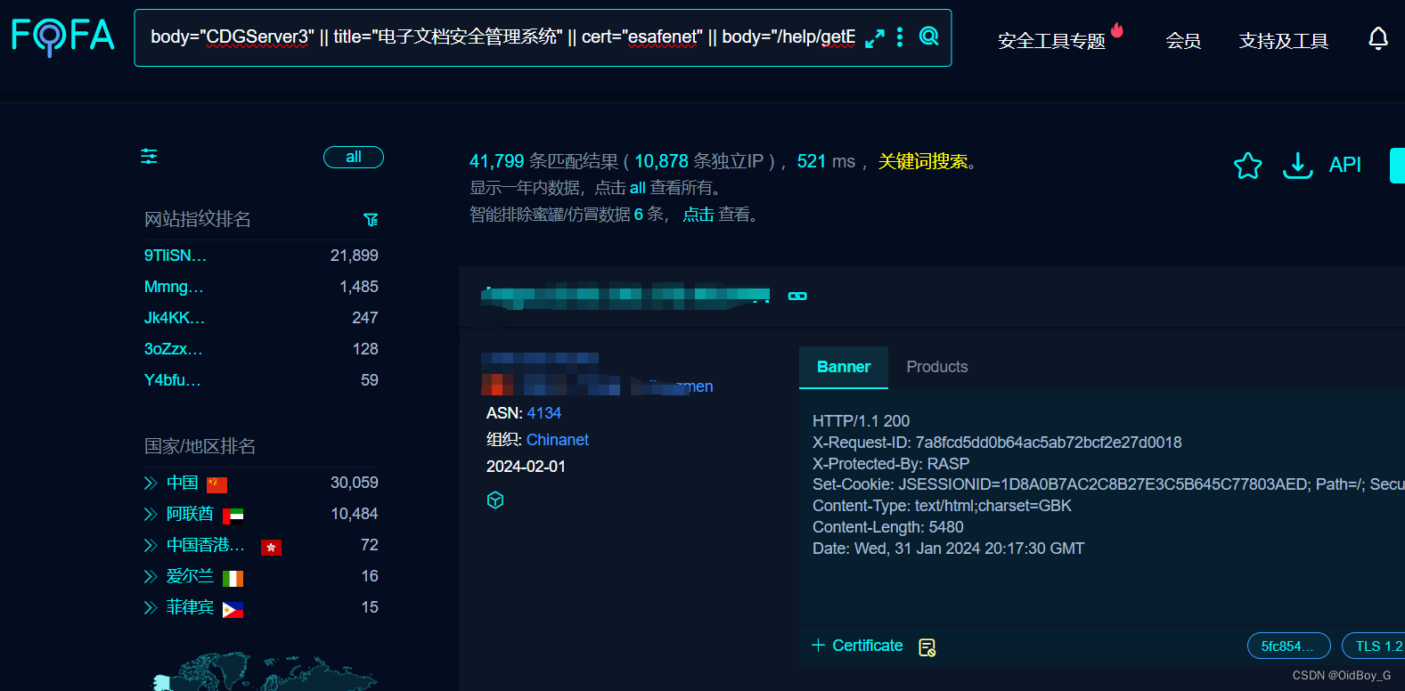Image resolution: width=1405 pixels, height=691 pixels.
Task: Open the filter settings sliders icon
Action: point(149,157)
